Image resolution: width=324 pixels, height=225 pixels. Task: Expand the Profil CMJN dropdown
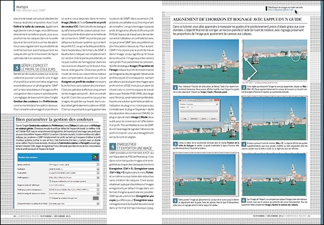click(x=74, y=173)
